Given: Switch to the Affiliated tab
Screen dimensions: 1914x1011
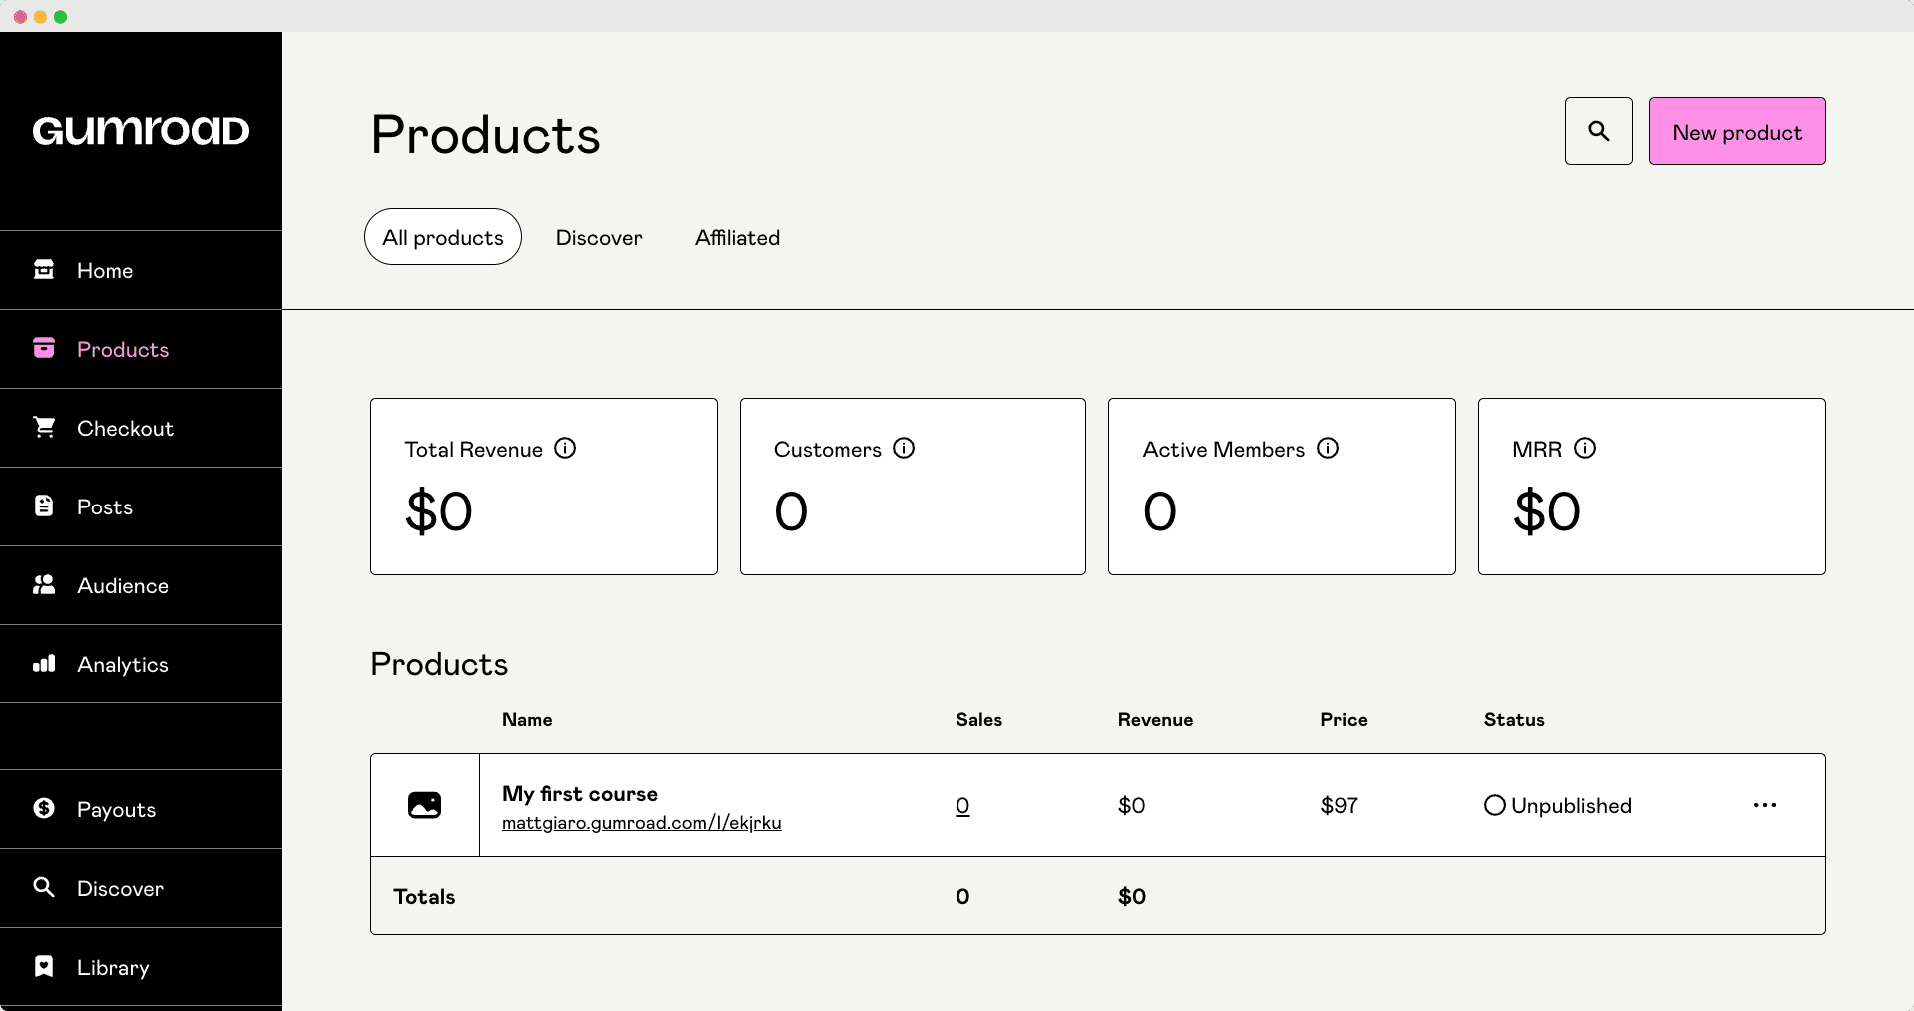Looking at the screenshot, I should (x=737, y=238).
